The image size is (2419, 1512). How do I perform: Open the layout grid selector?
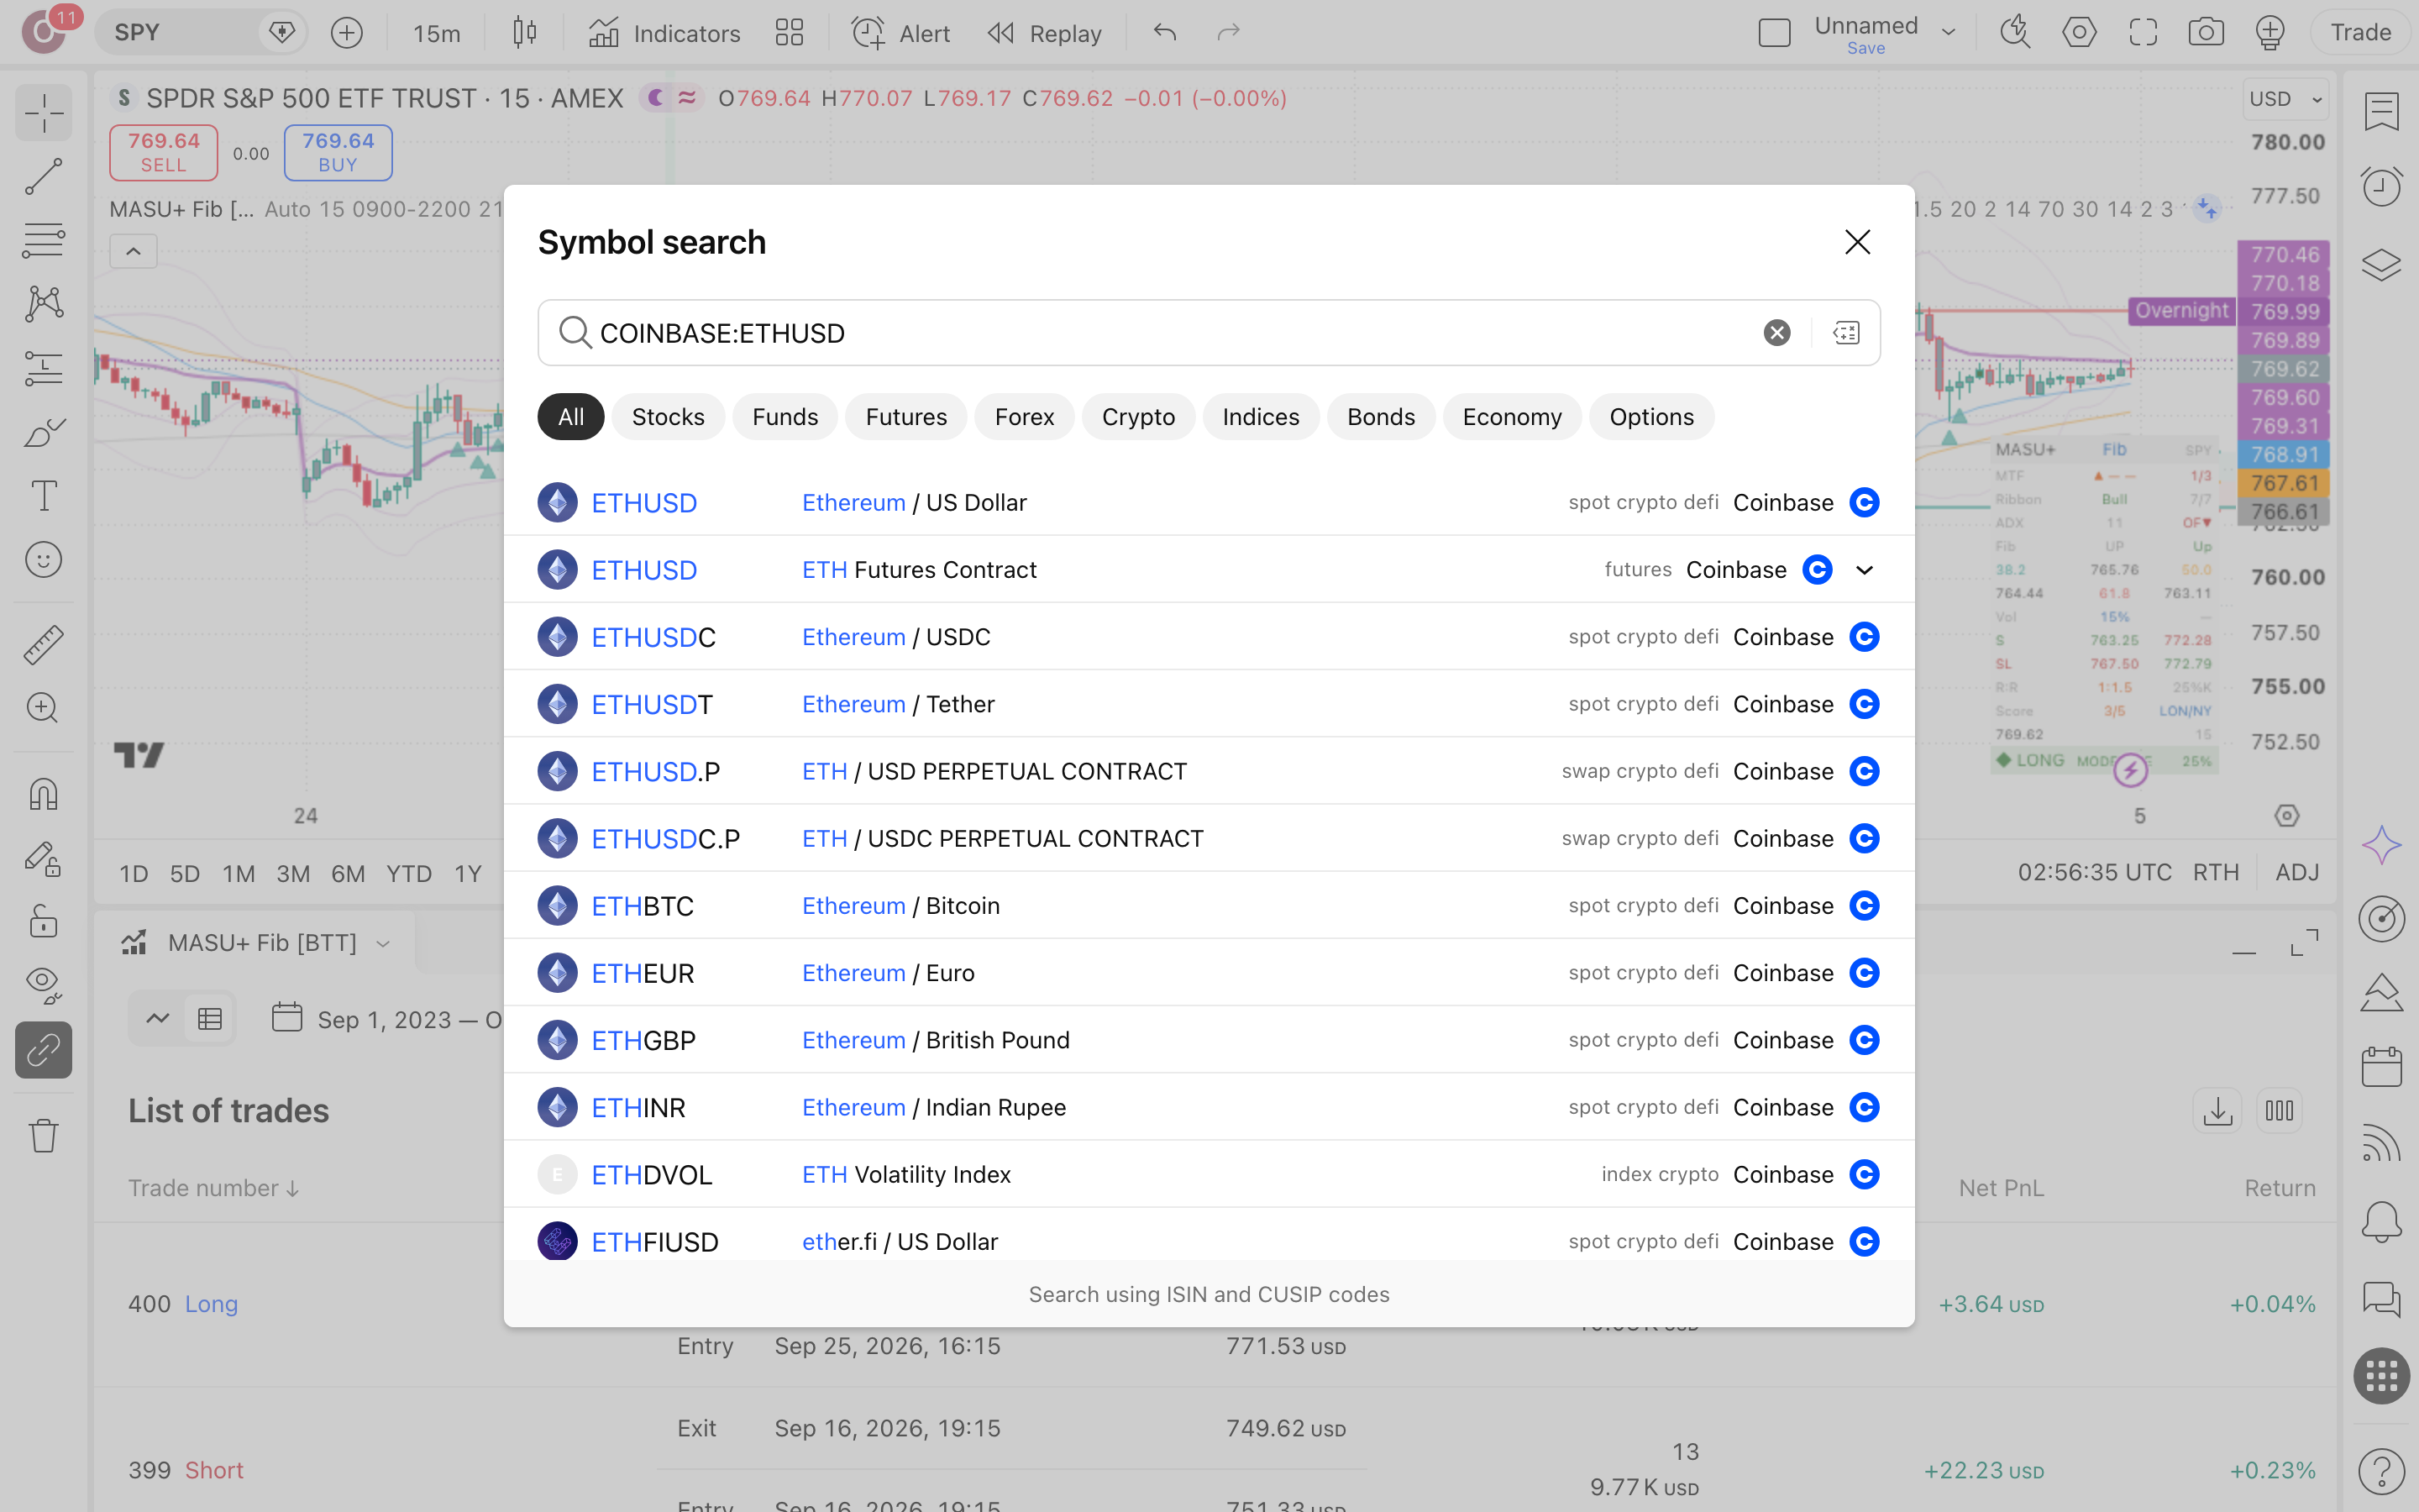coord(789,33)
